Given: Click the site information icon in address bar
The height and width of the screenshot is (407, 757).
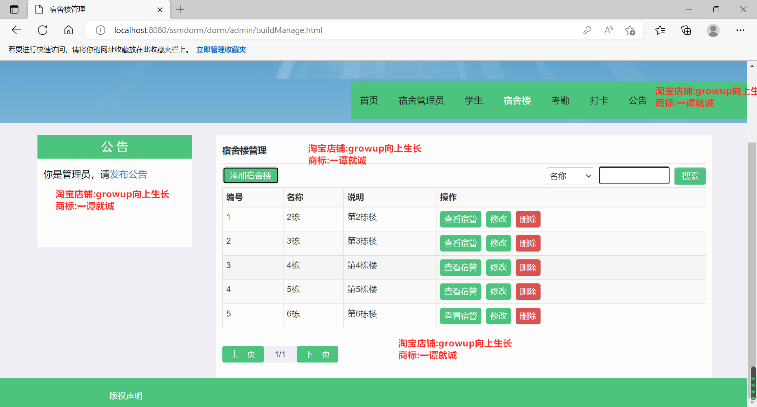Looking at the screenshot, I should [100, 30].
